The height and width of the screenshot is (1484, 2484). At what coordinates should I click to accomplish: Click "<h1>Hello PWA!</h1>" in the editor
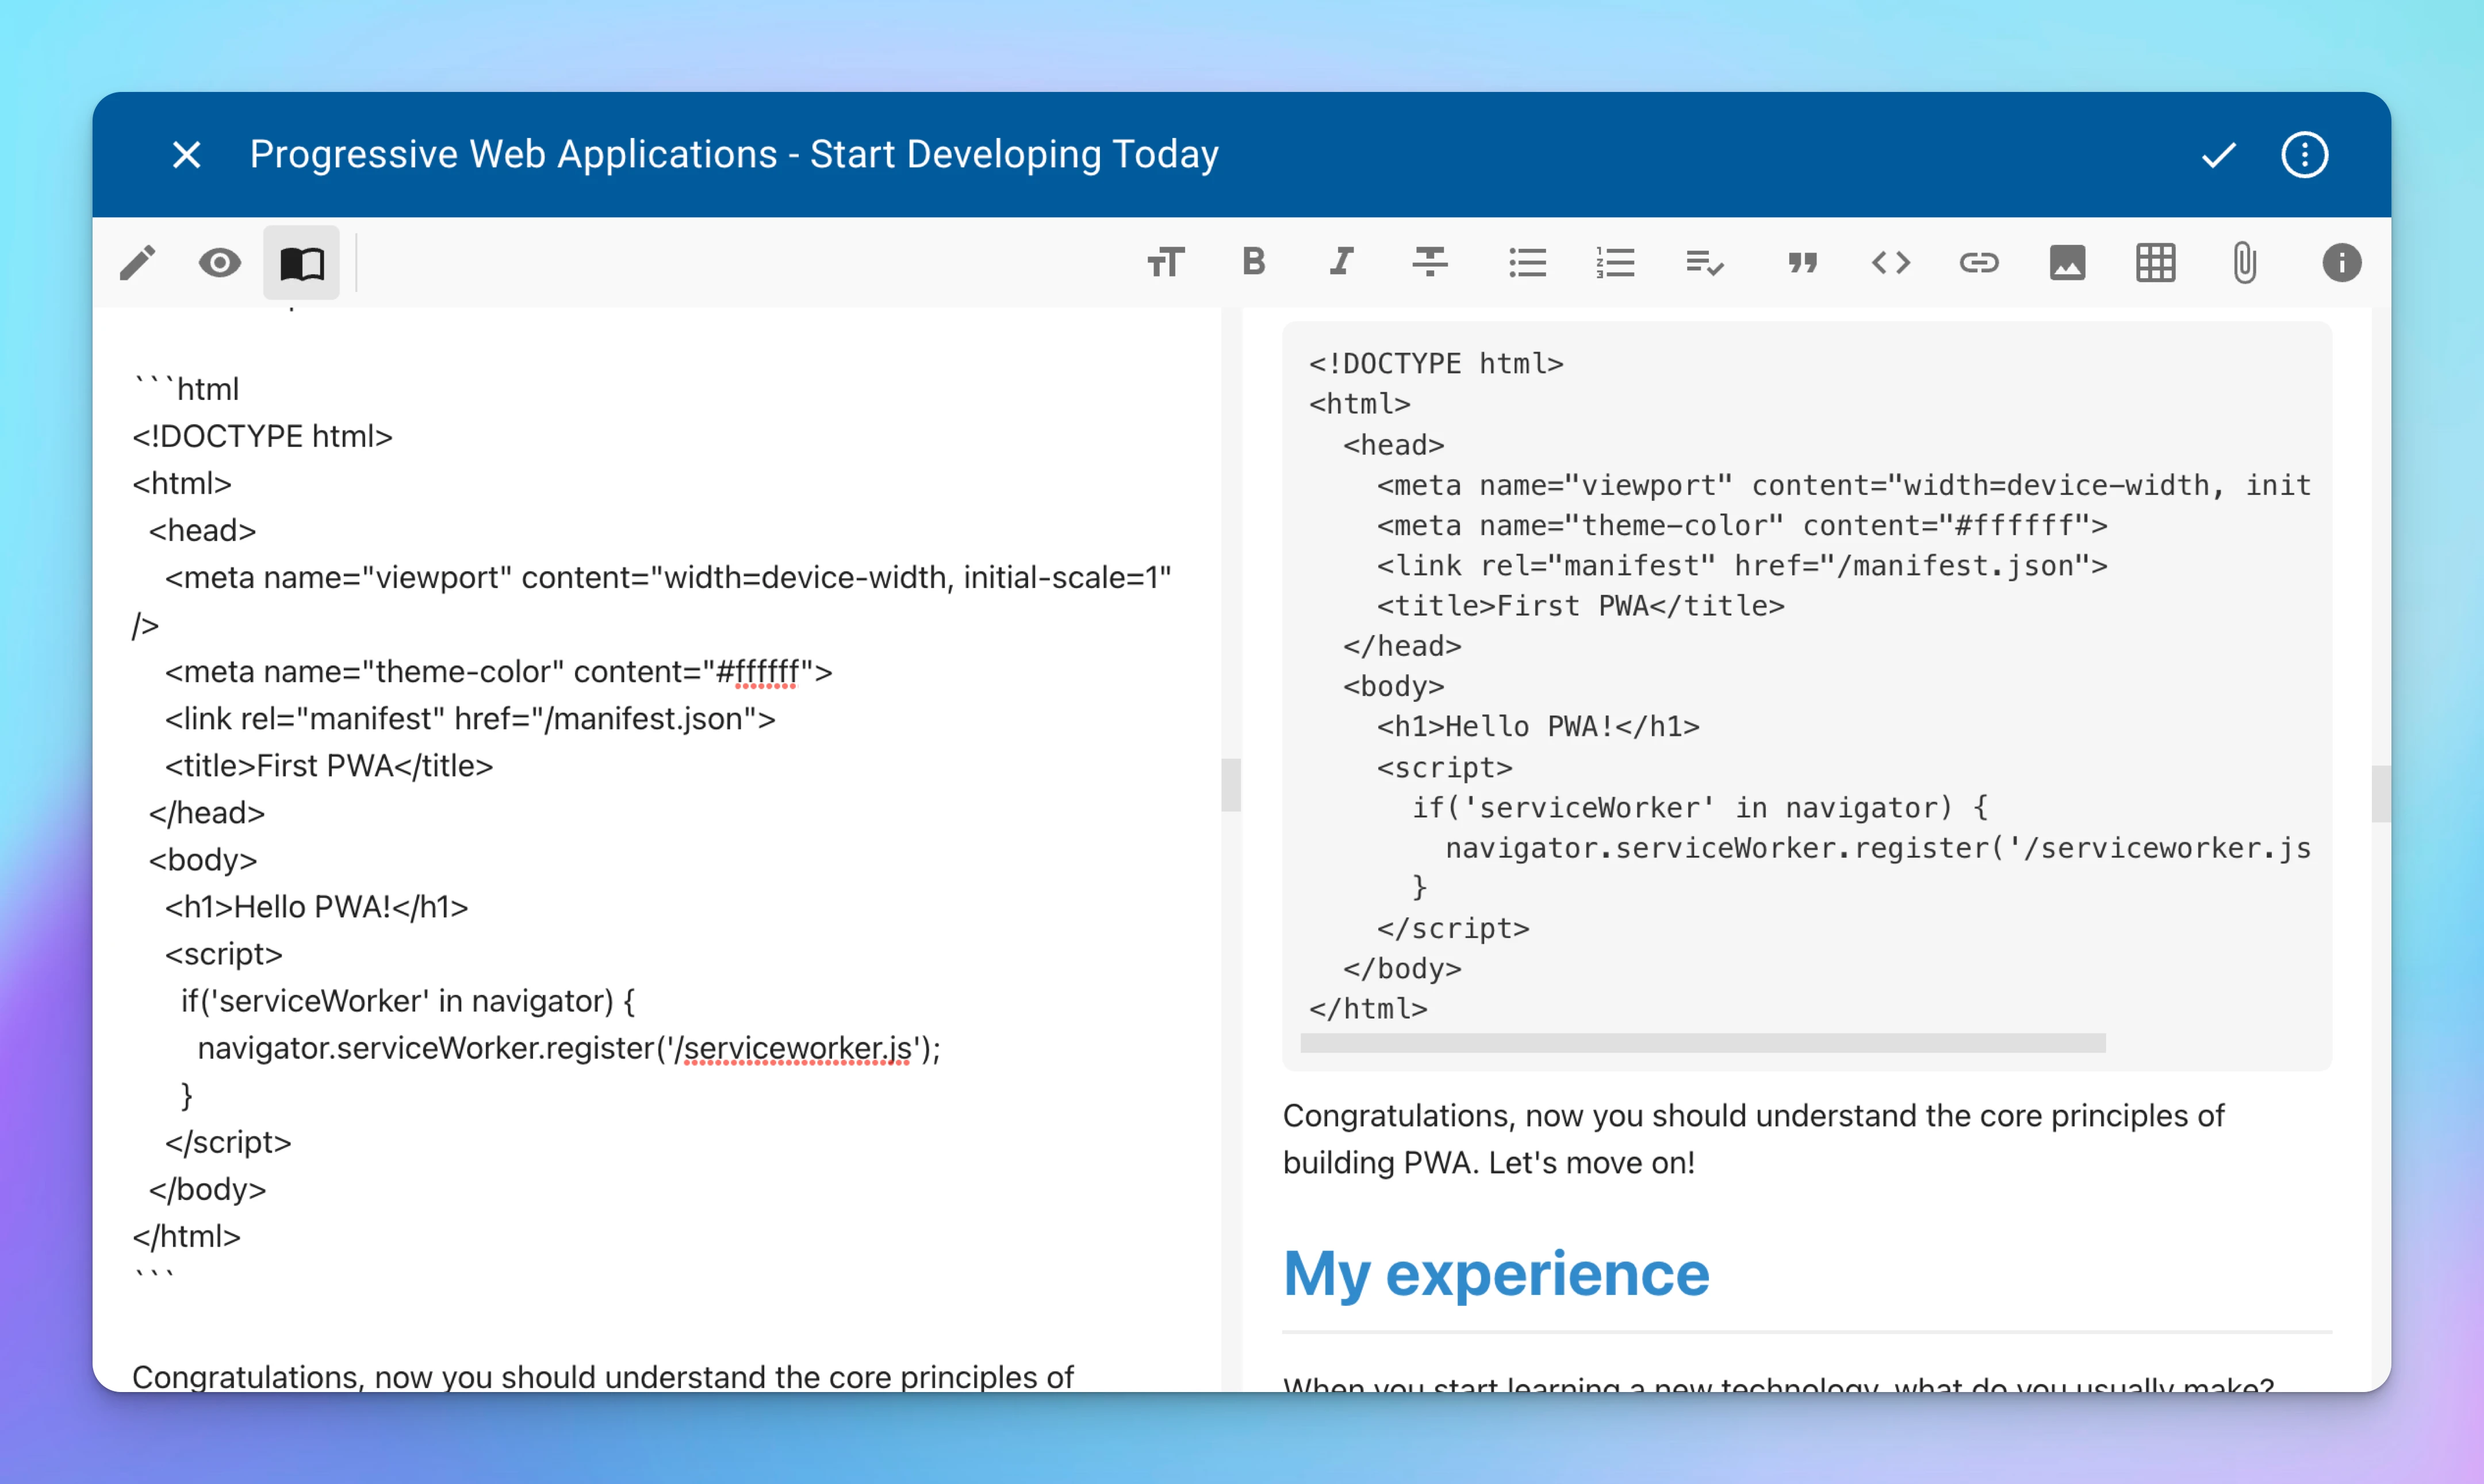(316, 906)
